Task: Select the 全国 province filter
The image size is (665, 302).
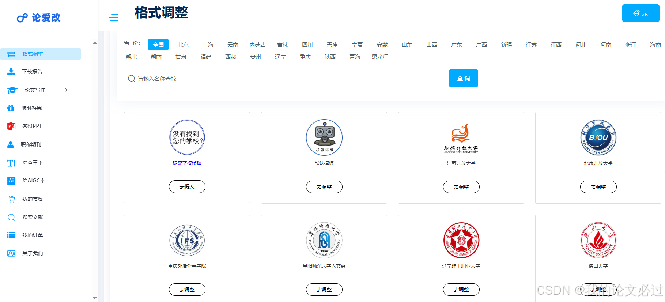Action: [158, 45]
